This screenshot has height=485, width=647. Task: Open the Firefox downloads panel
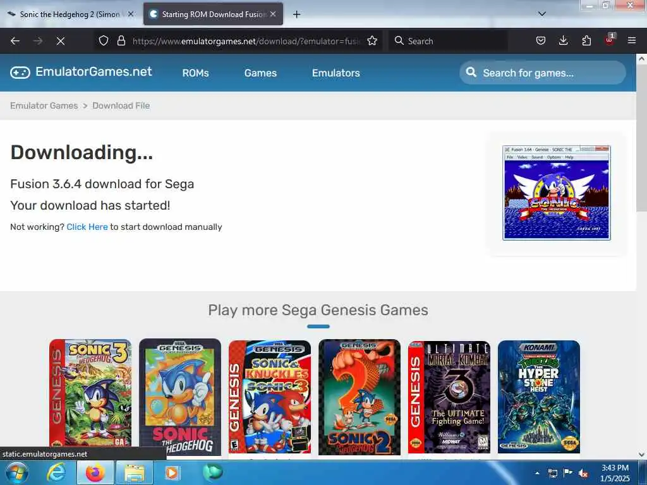[x=563, y=40]
